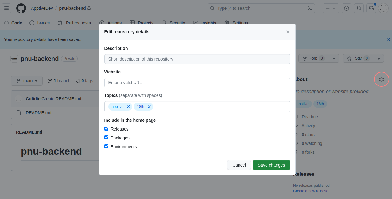Screen dimensions: 392x199
Task: Click the Cotidie commit author avatar
Action: (18, 99)
